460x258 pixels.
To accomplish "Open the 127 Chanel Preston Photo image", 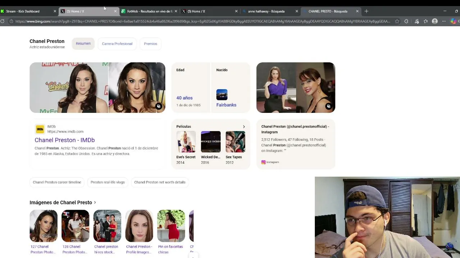I will pos(43,226).
